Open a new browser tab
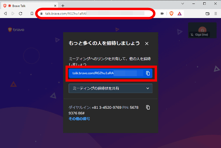 [x=63, y=6]
